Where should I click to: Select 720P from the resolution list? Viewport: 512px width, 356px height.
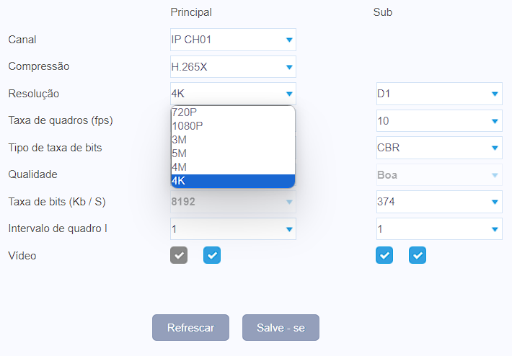pyautogui.click(x=233, y=112)
